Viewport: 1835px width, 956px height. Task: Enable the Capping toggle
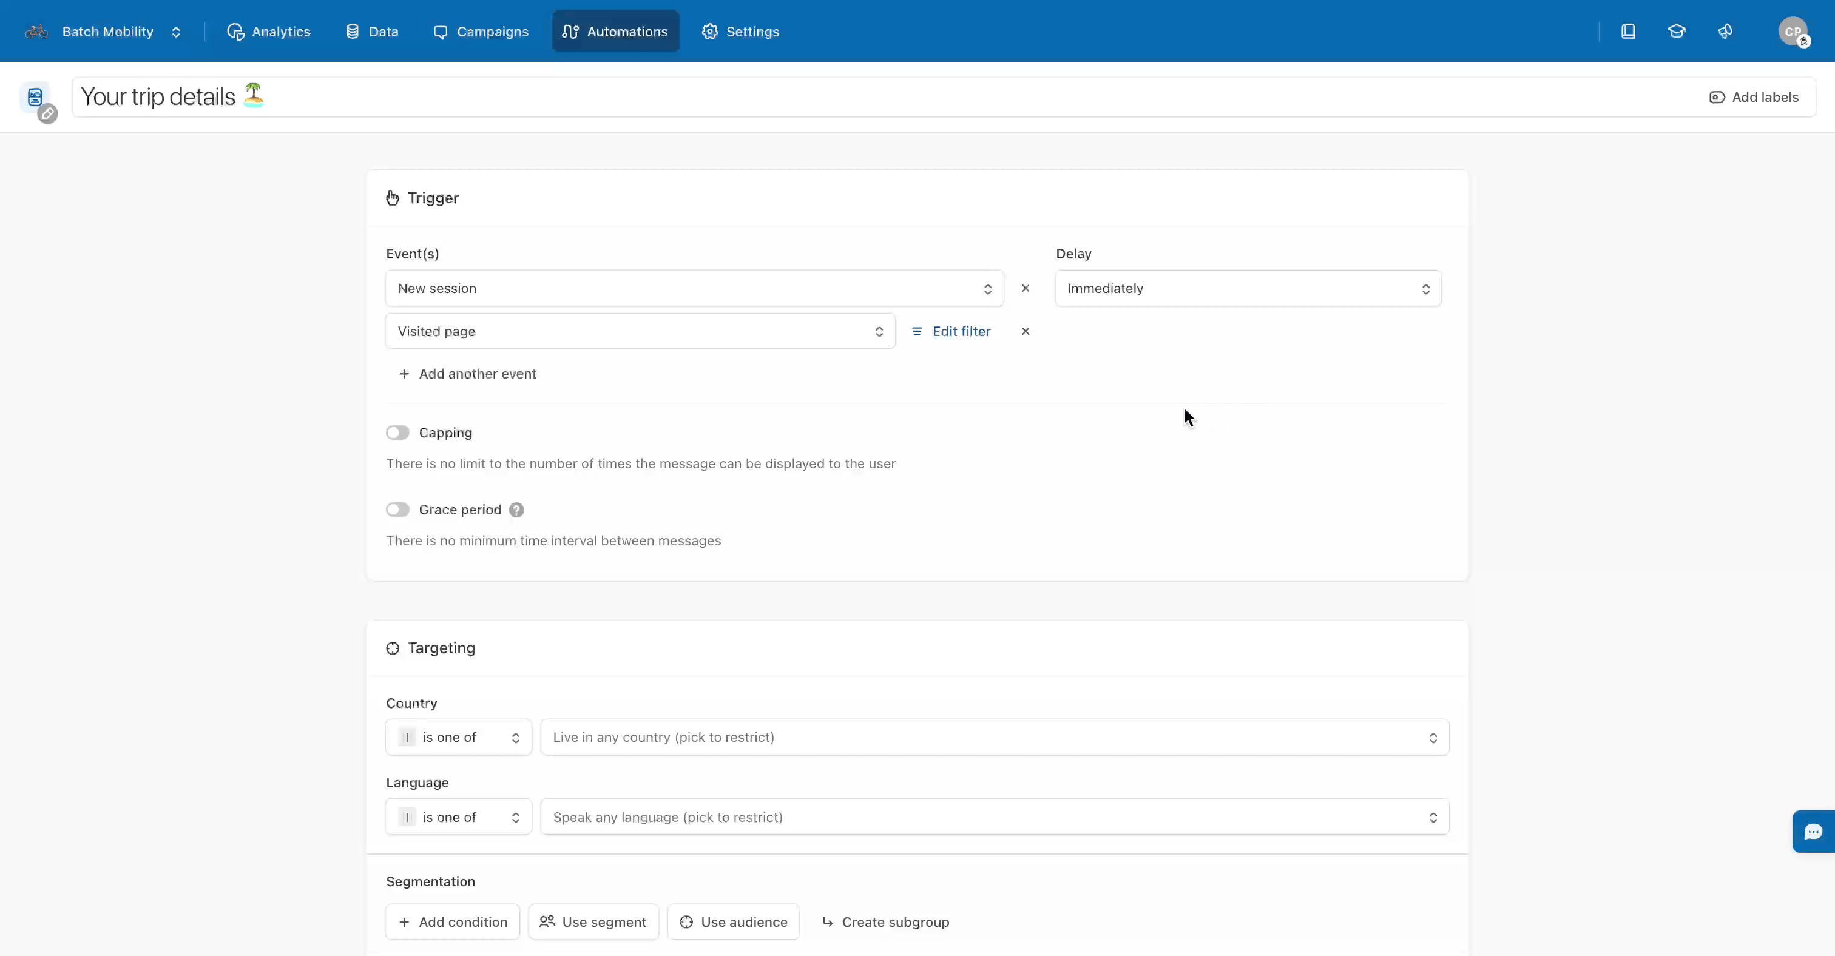[397, 433]
